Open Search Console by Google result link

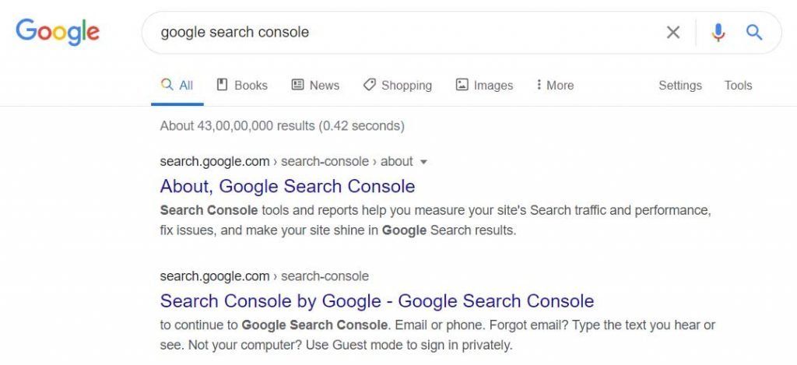point(377,301)
